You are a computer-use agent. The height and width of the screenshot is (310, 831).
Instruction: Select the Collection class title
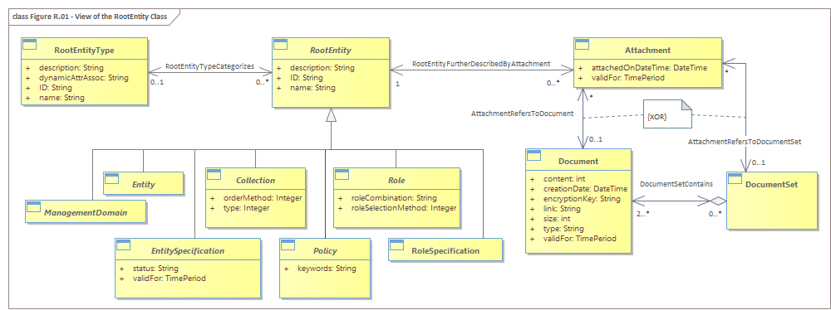pos(255,181)
